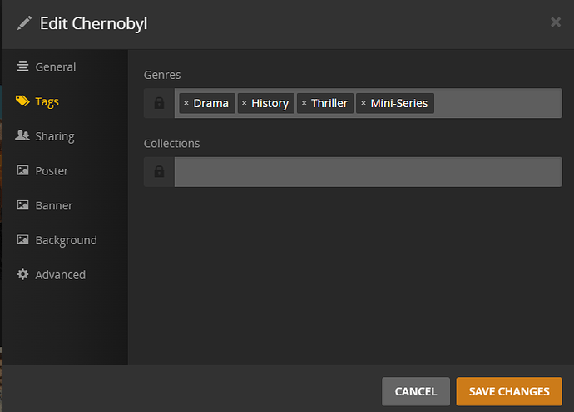Click the Mini-Series tag text
This screenshot has height=412, width=574.
(x=399, y=103)
